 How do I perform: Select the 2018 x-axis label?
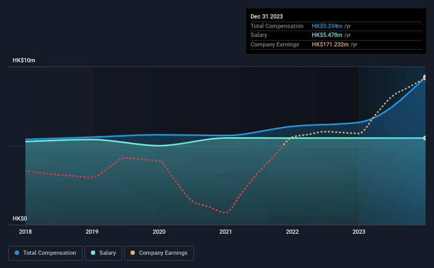(x=25, y=232)
